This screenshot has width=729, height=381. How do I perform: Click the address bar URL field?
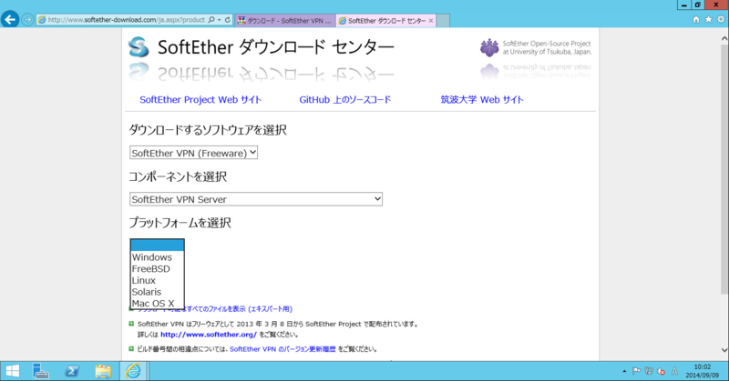pos(126,20)
